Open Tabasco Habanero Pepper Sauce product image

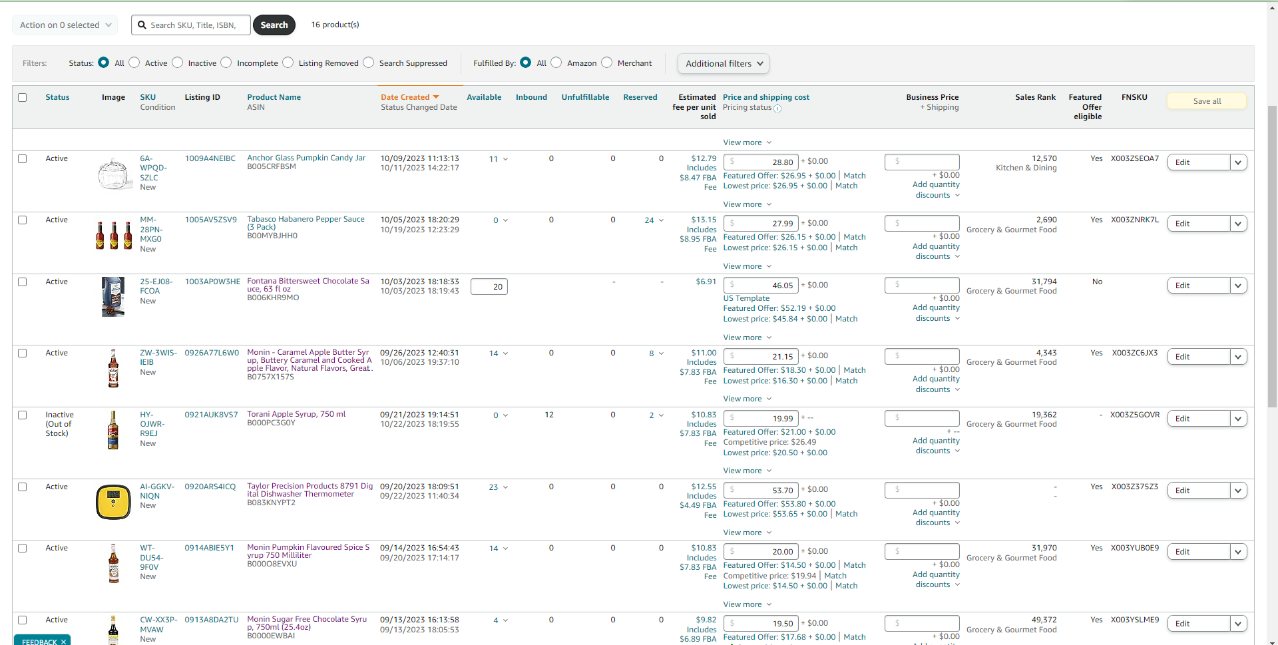pyautogui.click(x=114, y=235)
